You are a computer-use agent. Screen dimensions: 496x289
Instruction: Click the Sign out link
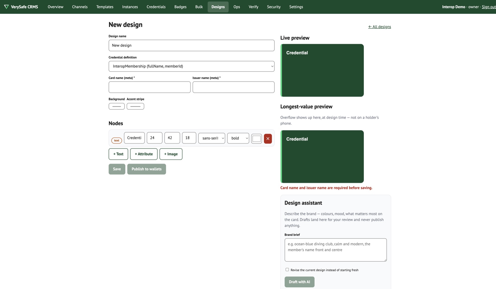click(x=489, y=7)
